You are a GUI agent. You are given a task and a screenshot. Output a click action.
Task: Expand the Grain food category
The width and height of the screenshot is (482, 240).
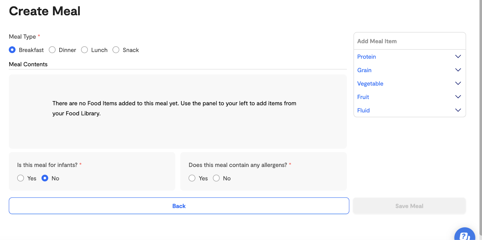[409, 70]
